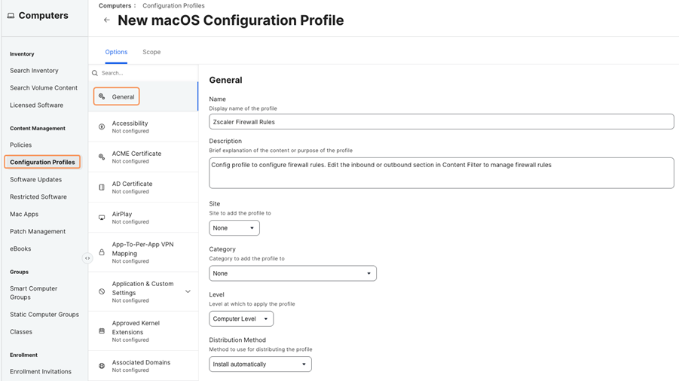Expand Application & Custom Settings chevron
Image resolution: width=679 pixels, height=381 pixels.
pyautogui.click(x=188, y=291)
